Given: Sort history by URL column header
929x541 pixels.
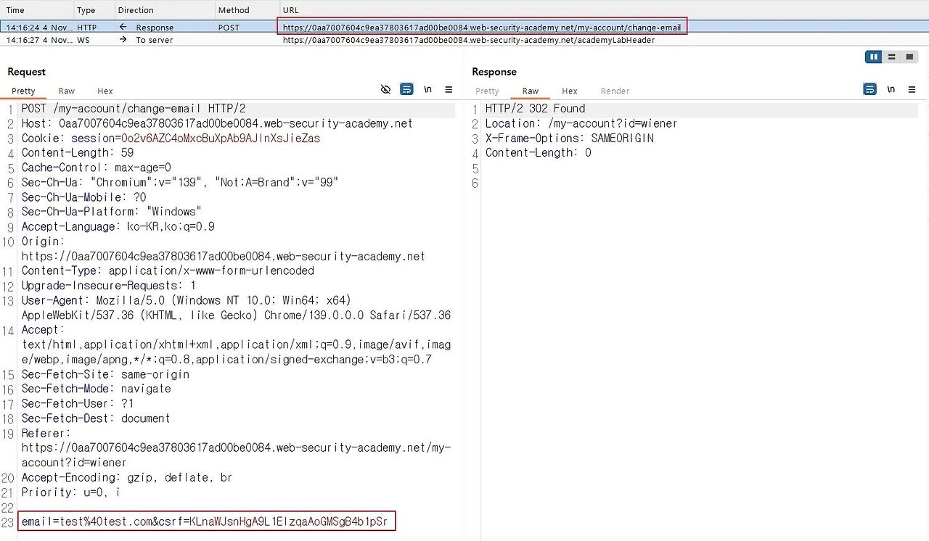Looking at the screenshot, I should (x=292, y=10).
